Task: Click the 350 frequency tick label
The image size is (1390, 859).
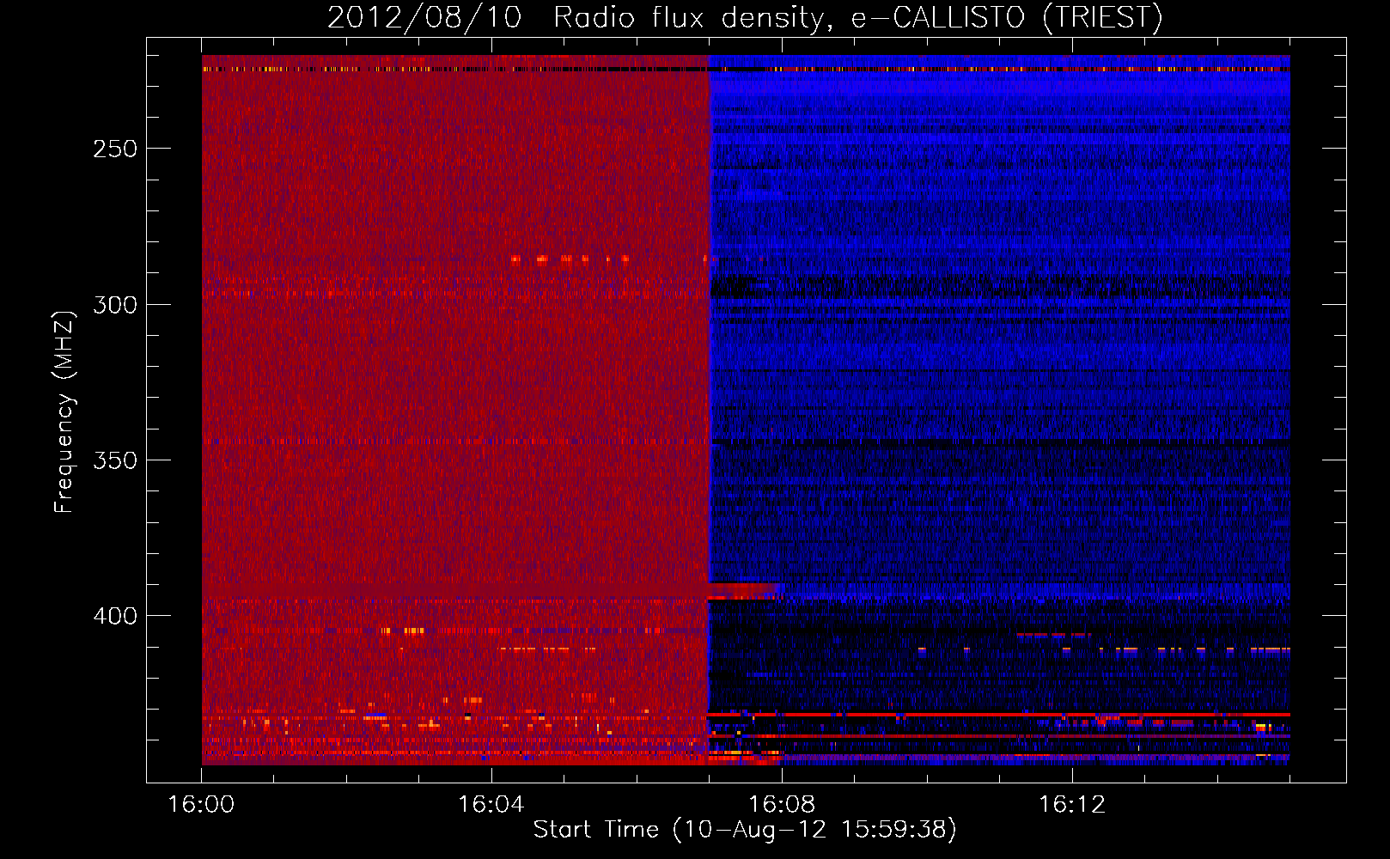Action: [x=115, y=460]
